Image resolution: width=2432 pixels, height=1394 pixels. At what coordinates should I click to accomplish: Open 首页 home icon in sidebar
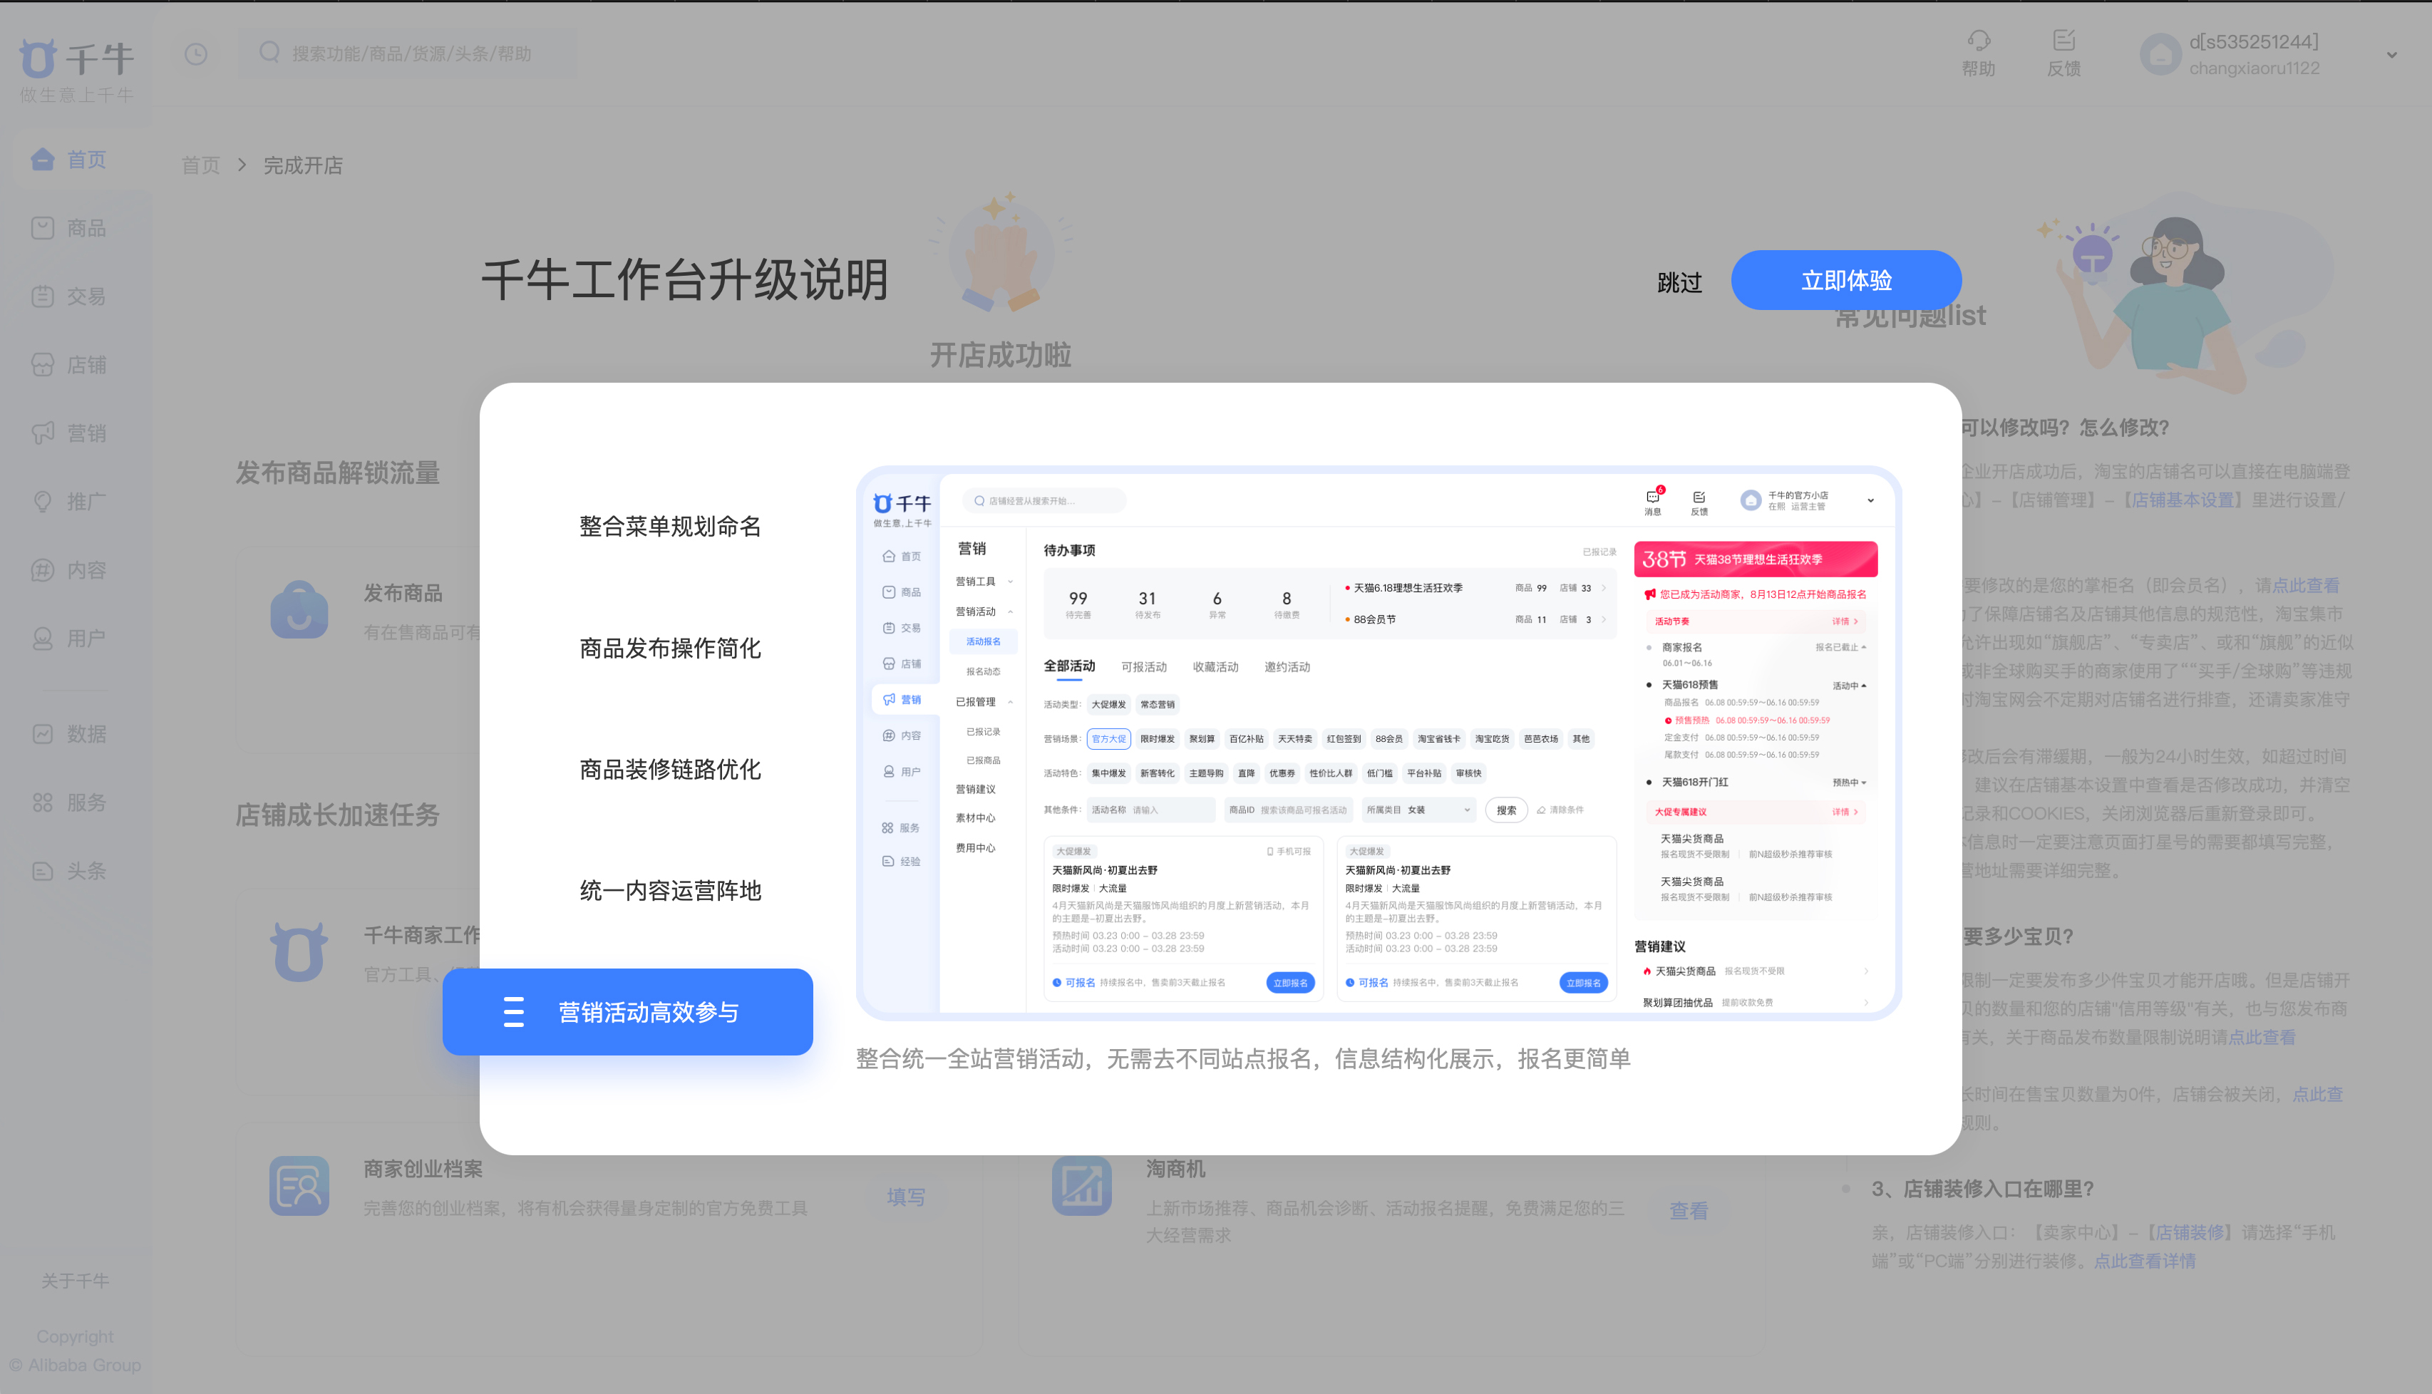pos(42,159)
